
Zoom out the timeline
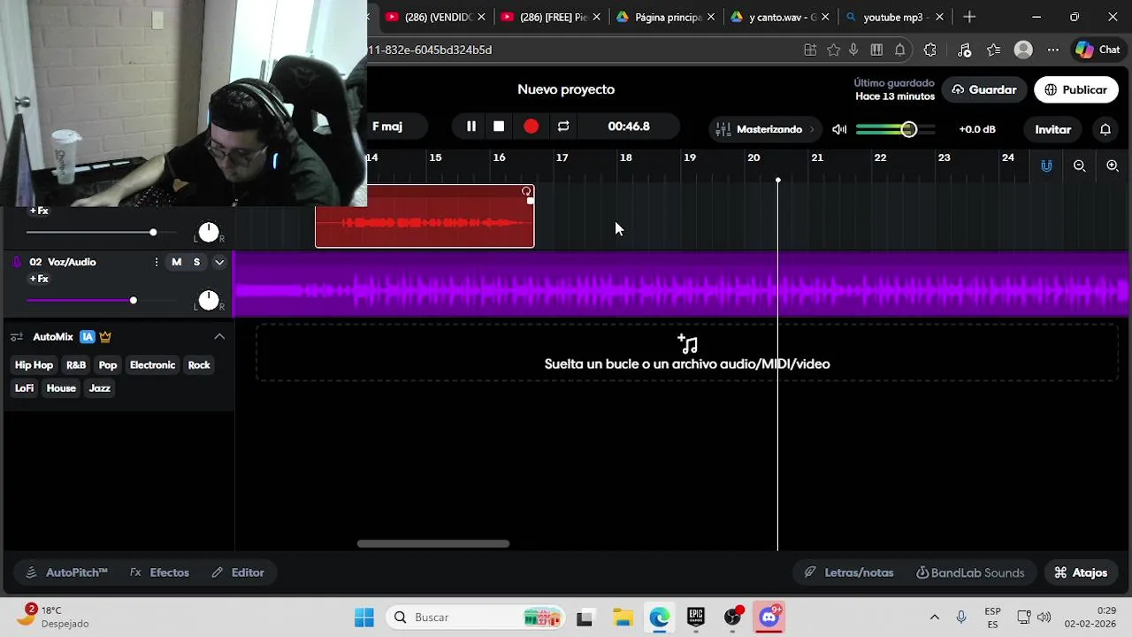(x=1079, y=165)
